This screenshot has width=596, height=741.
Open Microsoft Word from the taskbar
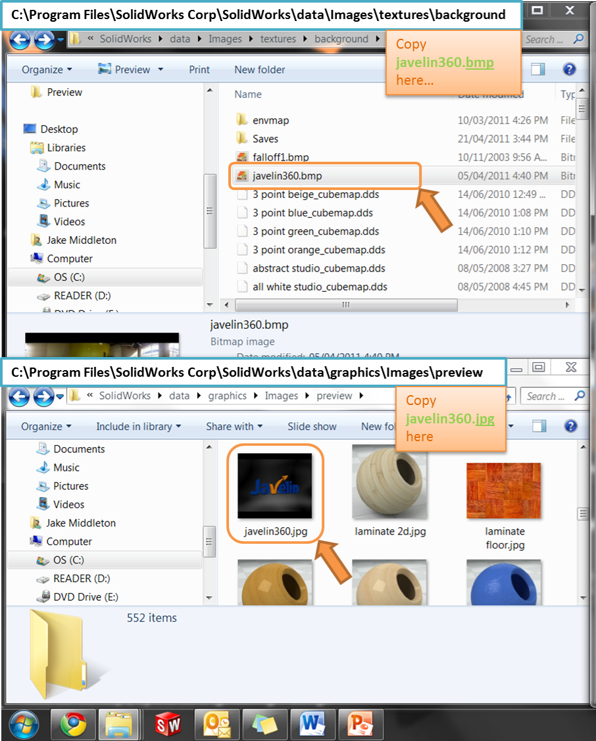coord(312,725)
